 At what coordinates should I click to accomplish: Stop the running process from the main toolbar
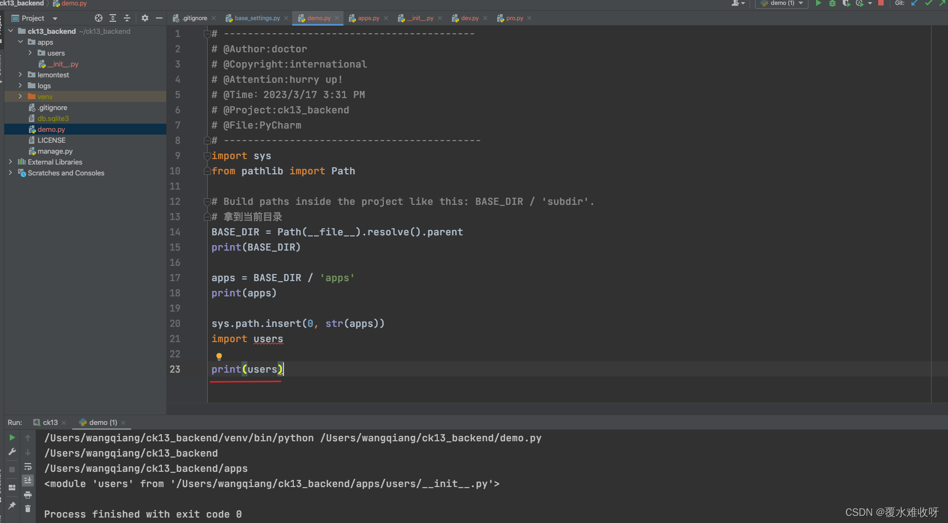pyautogui.click(x=881, y=3)
